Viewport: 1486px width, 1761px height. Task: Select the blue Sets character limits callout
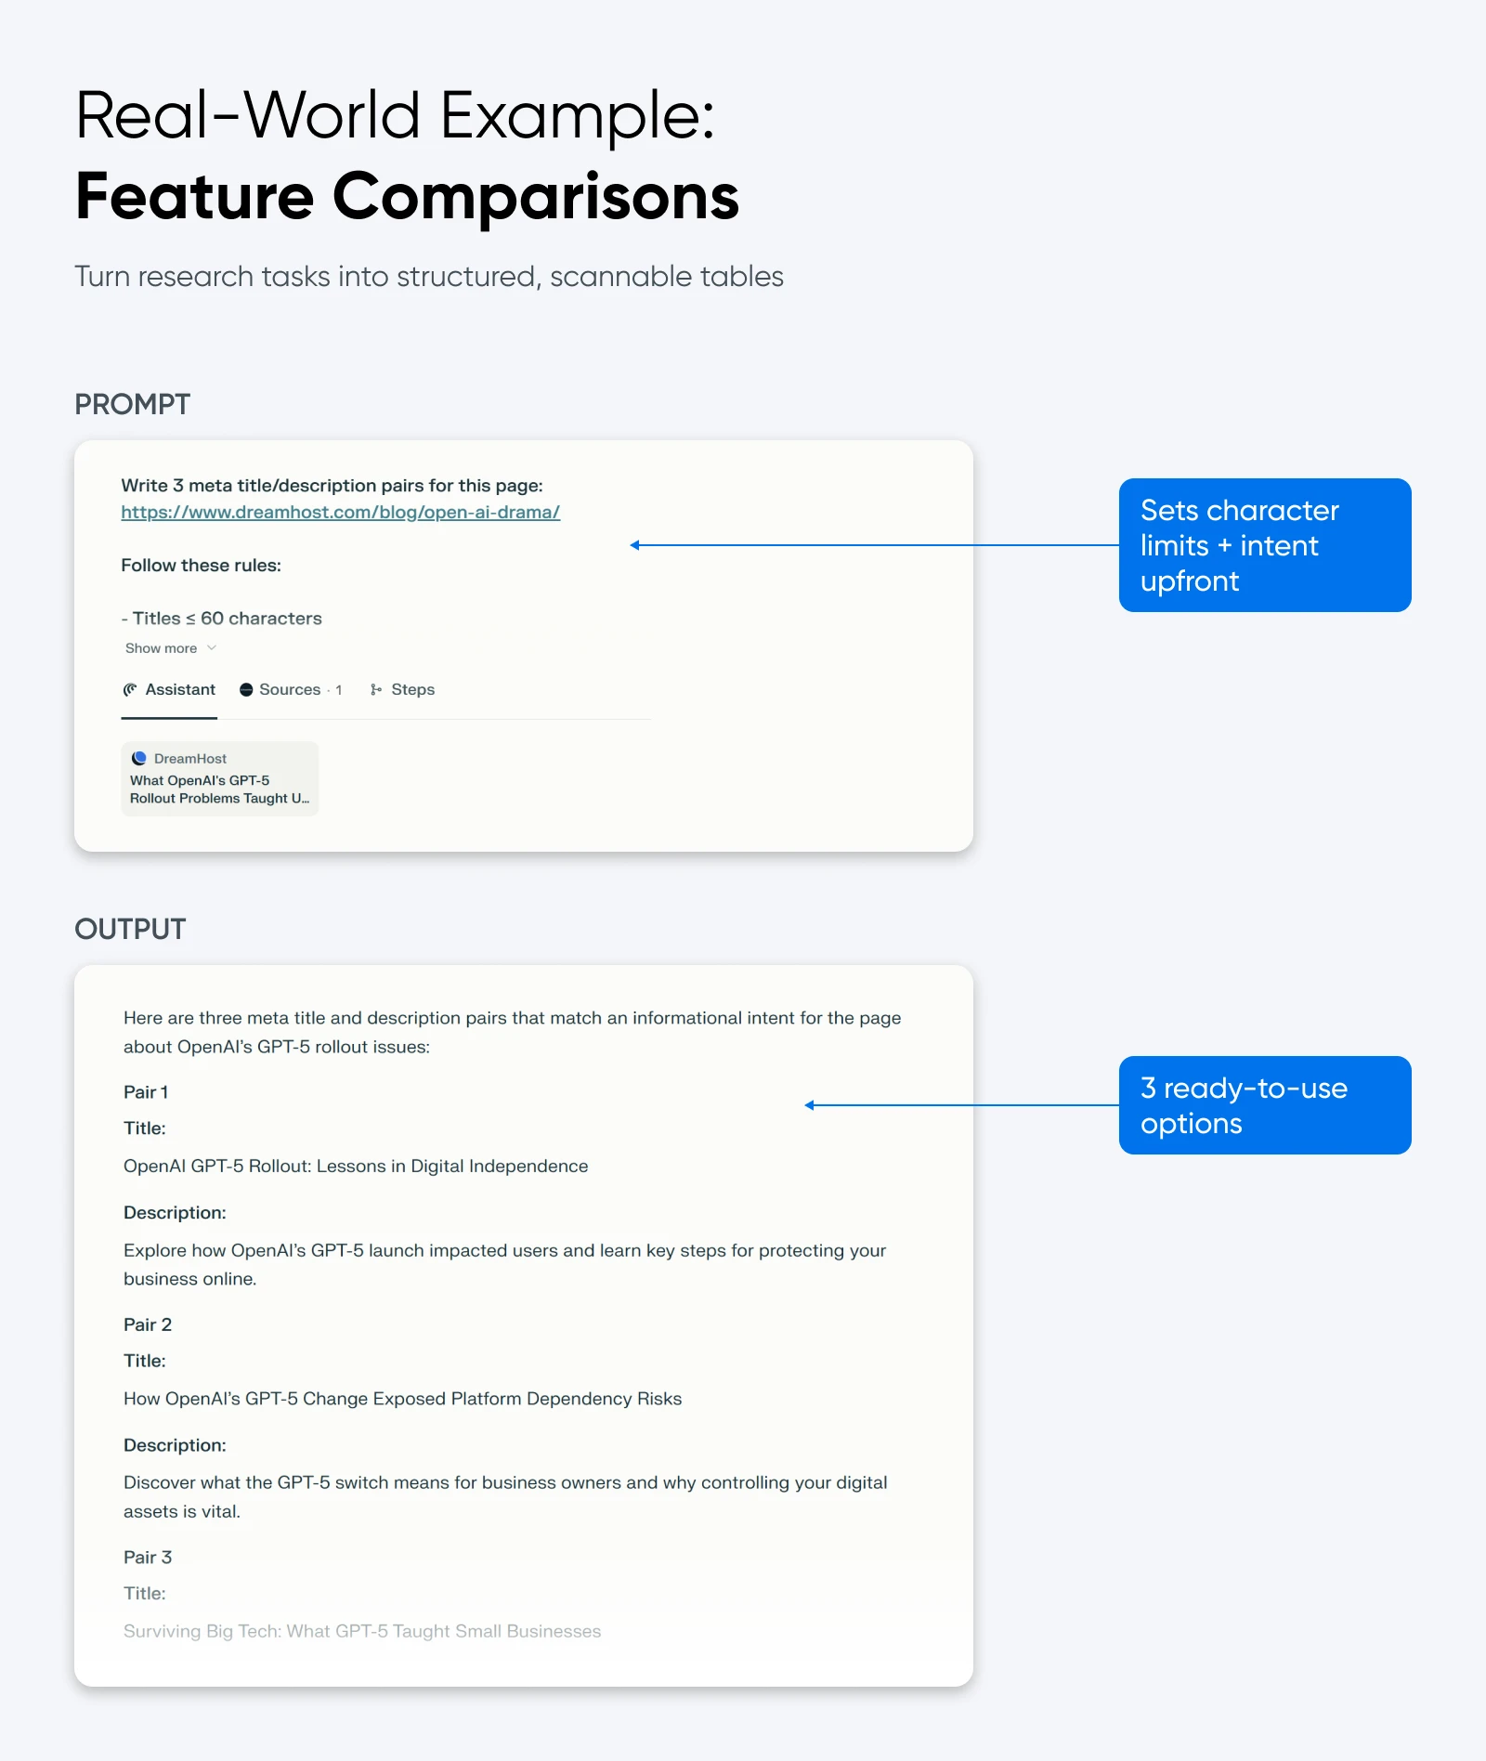click(x=1264, y=545)
